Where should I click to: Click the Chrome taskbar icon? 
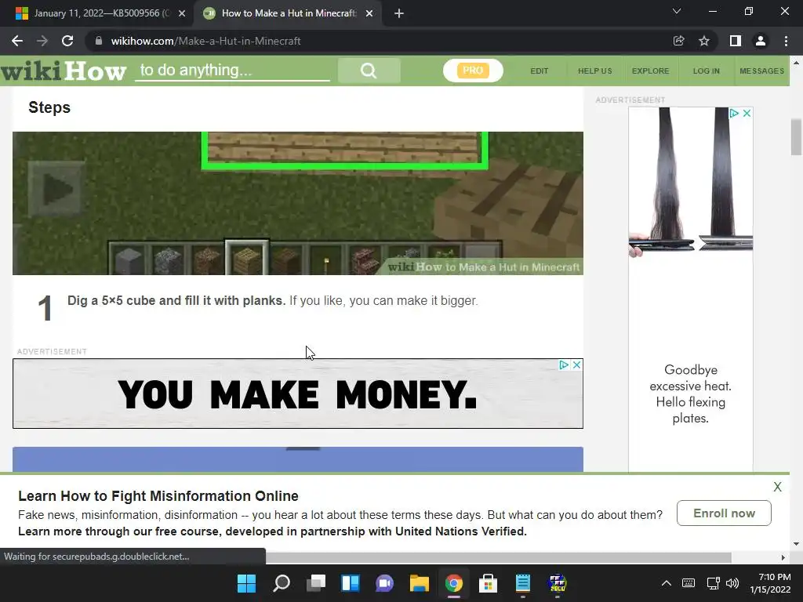coord(454,583)
